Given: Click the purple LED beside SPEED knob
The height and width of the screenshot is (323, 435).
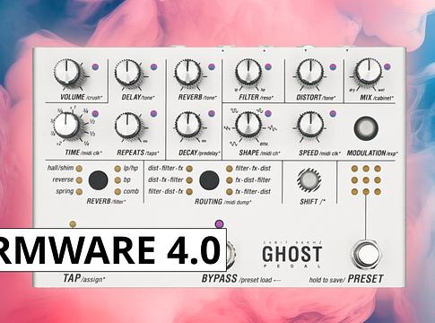Looking at the screenshot, I should coord(333,114).
